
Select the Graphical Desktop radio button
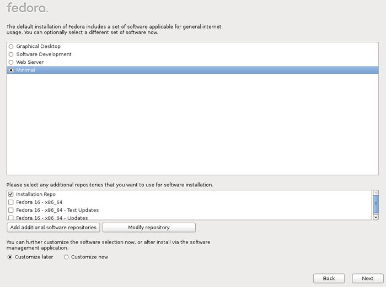11,46
